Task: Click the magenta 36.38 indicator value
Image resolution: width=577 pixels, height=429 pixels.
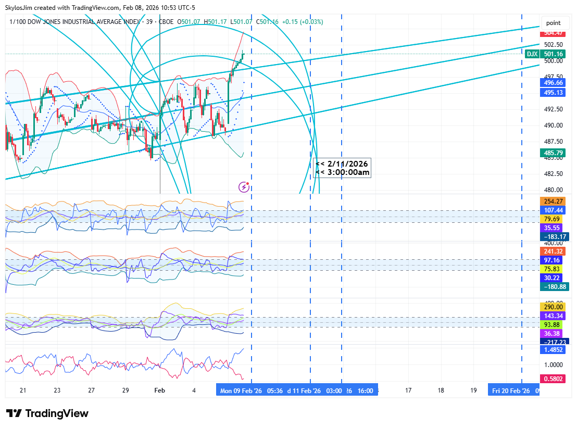Action: (551, 333)
